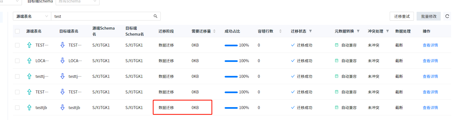
Task: Click 自动兼容 icon in testtjb row
Action: point(337,107)
